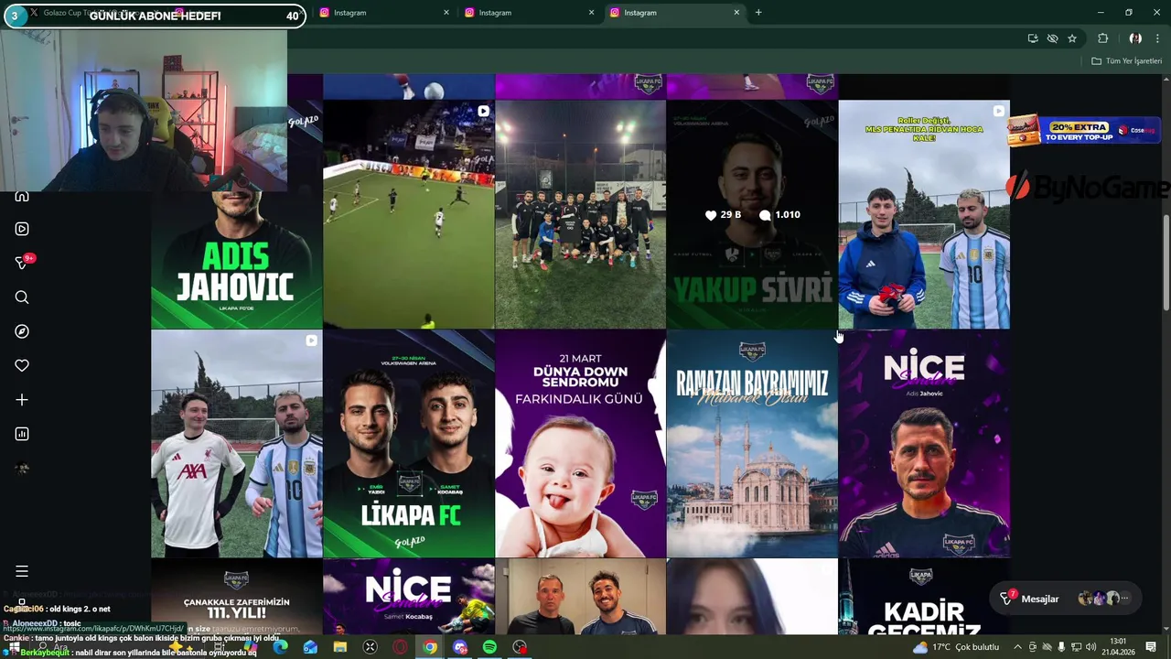1171x659 pixels.
Task: Open the team group photo post
Action: pyautogui.click(x=580, y=214)
